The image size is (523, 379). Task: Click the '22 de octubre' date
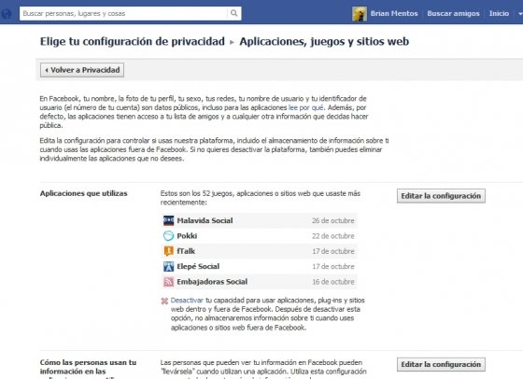coord(332,235)
